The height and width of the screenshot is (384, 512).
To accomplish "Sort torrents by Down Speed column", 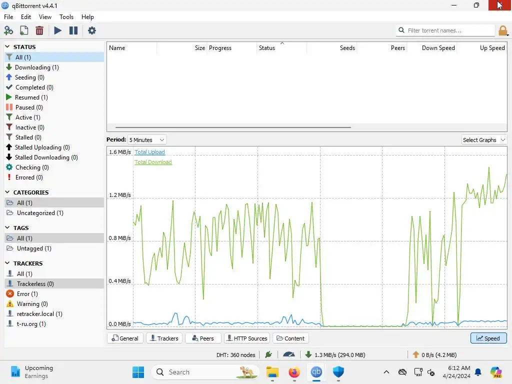I will click(x=431, y=47).
